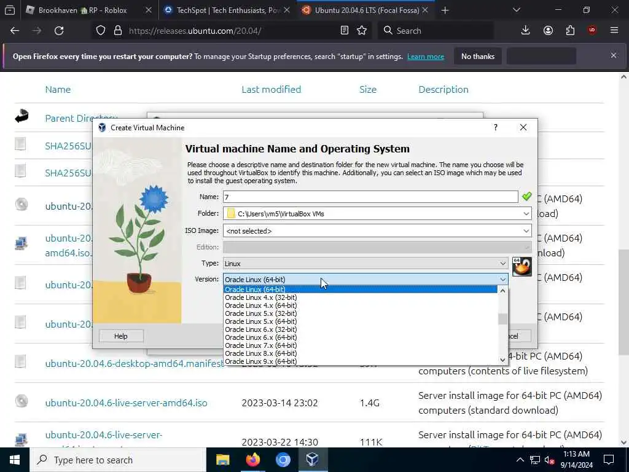Click the uBlock Origin extension icon
This screenshot has width=629, height=472.
(592, 30)
